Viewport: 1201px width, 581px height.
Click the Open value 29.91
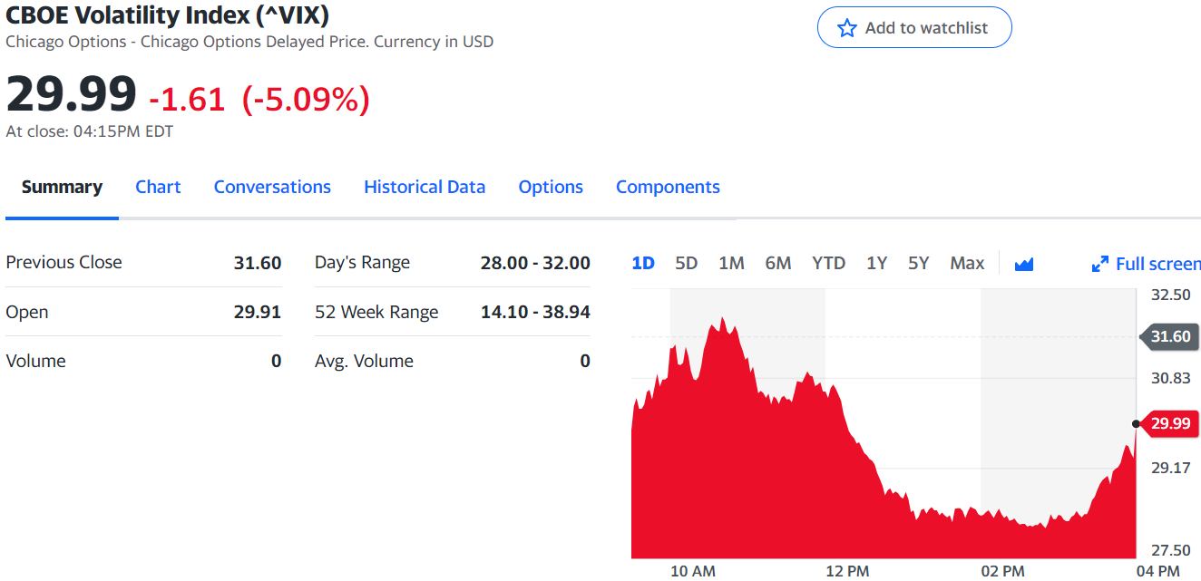[258, 312]
